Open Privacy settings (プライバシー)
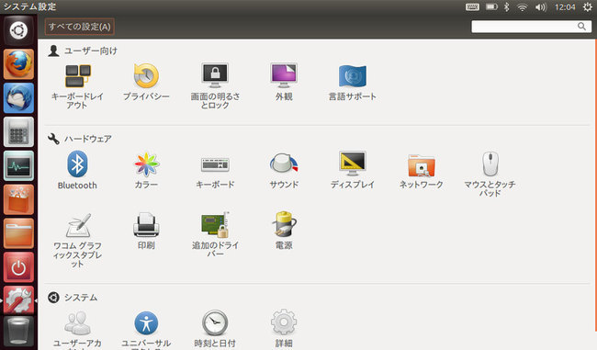 pyautogui.click(x=146, y=82)
